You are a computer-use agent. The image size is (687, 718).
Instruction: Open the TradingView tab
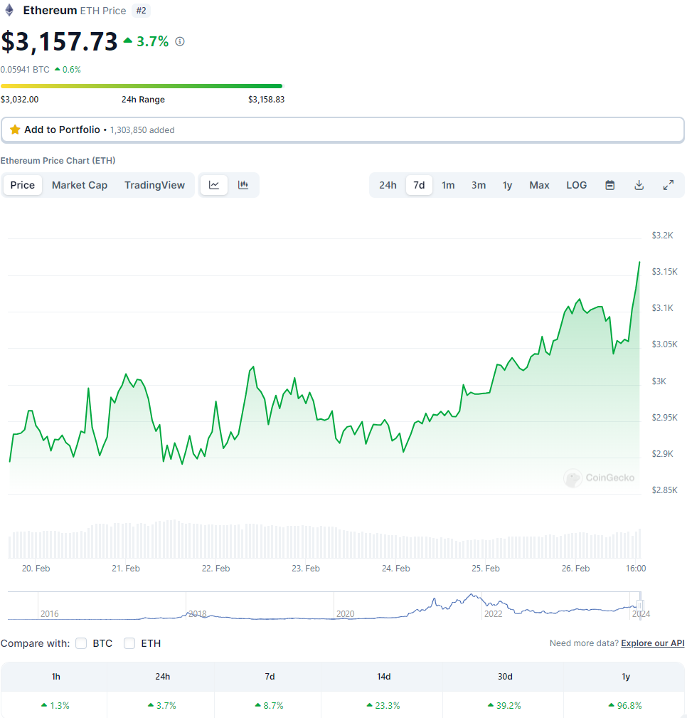[x=155, y=185]
